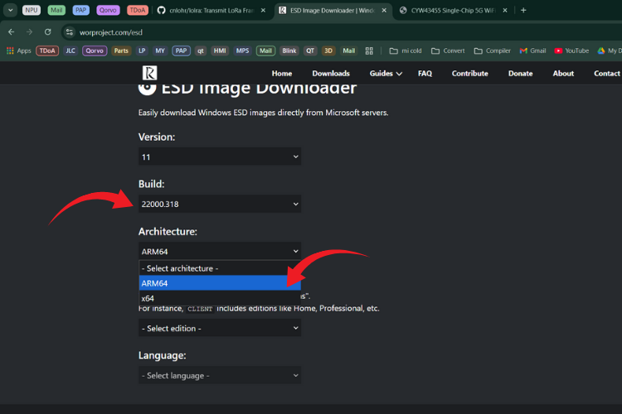Expand the Select edition dropdown

point(219,328)
